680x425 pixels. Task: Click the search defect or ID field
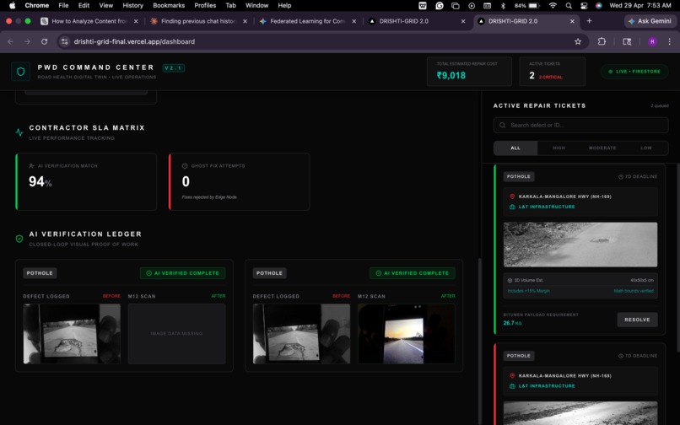coord(580,125)
